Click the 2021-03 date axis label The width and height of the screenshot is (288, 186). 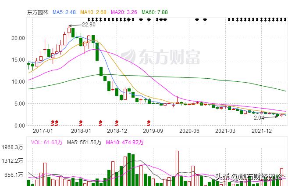(225, 131)
